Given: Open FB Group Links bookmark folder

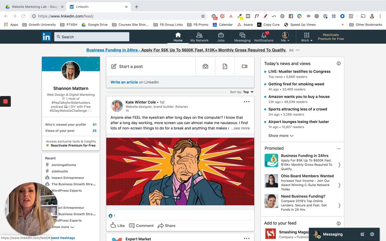Looking at the screenshot, I should pos(168,24).
